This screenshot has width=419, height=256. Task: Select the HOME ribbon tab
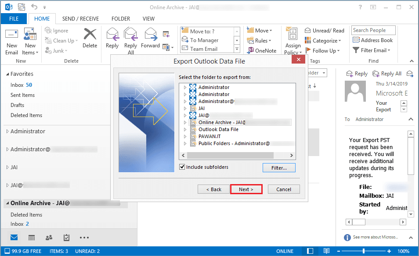(x=42, y=19)
